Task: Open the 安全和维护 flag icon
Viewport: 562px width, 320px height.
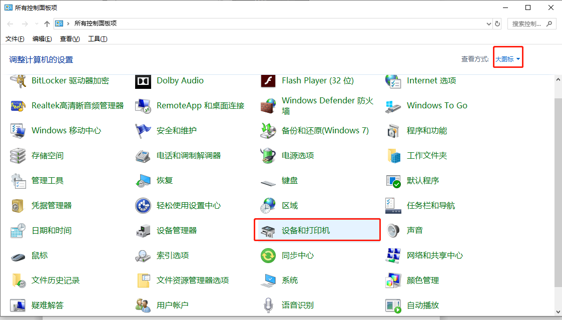Action: [143, 131]
